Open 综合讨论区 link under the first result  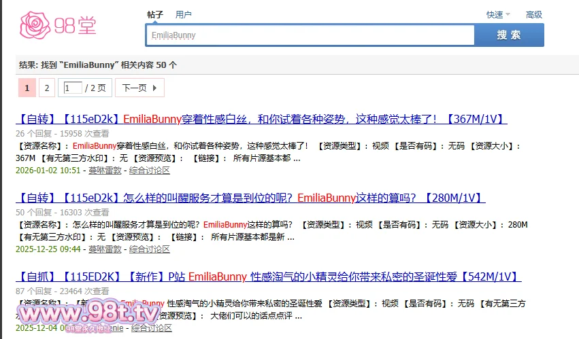149,171
